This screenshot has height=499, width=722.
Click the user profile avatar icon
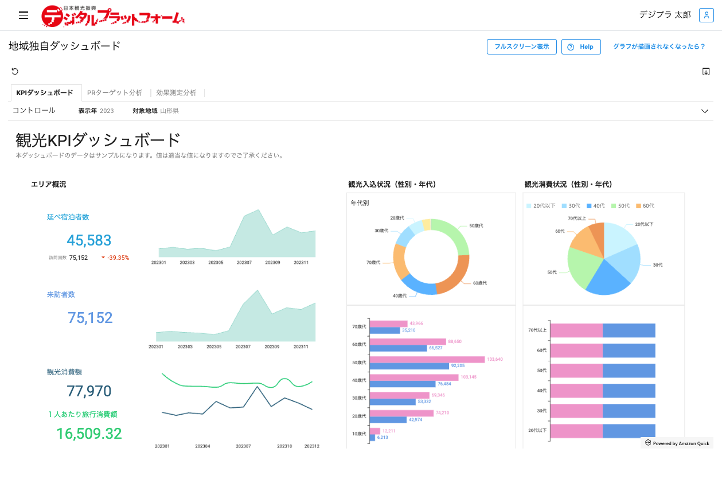[x=706, y=15]
